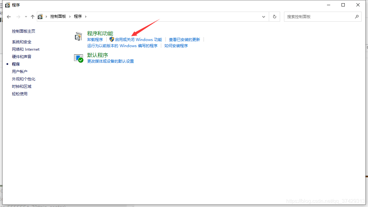This screenshot has width=368, height=207.
Task: Open the address bar history dropdown
Action: point(264,17)
